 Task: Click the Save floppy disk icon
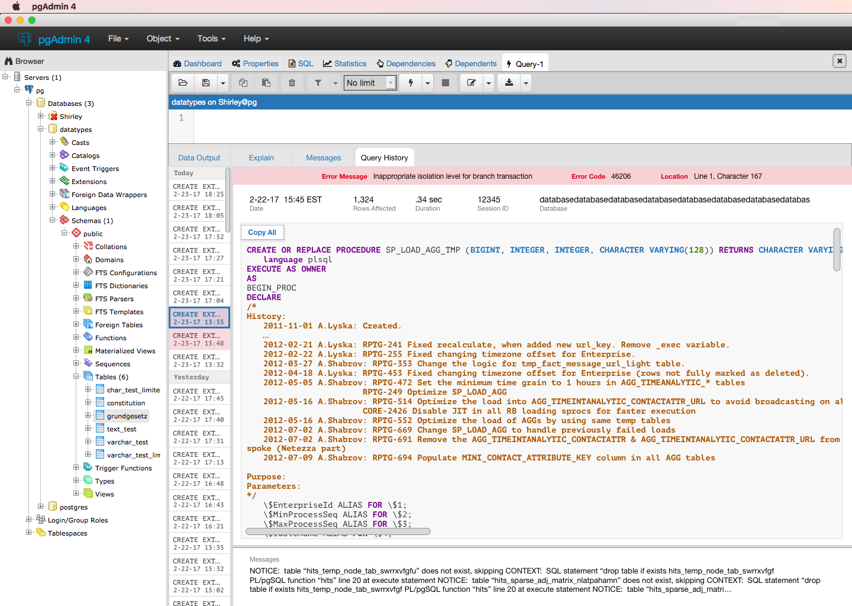(206, 83)
